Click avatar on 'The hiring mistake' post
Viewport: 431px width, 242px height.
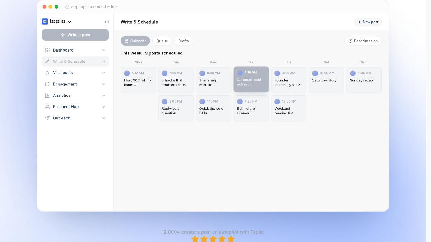point(202,73)
